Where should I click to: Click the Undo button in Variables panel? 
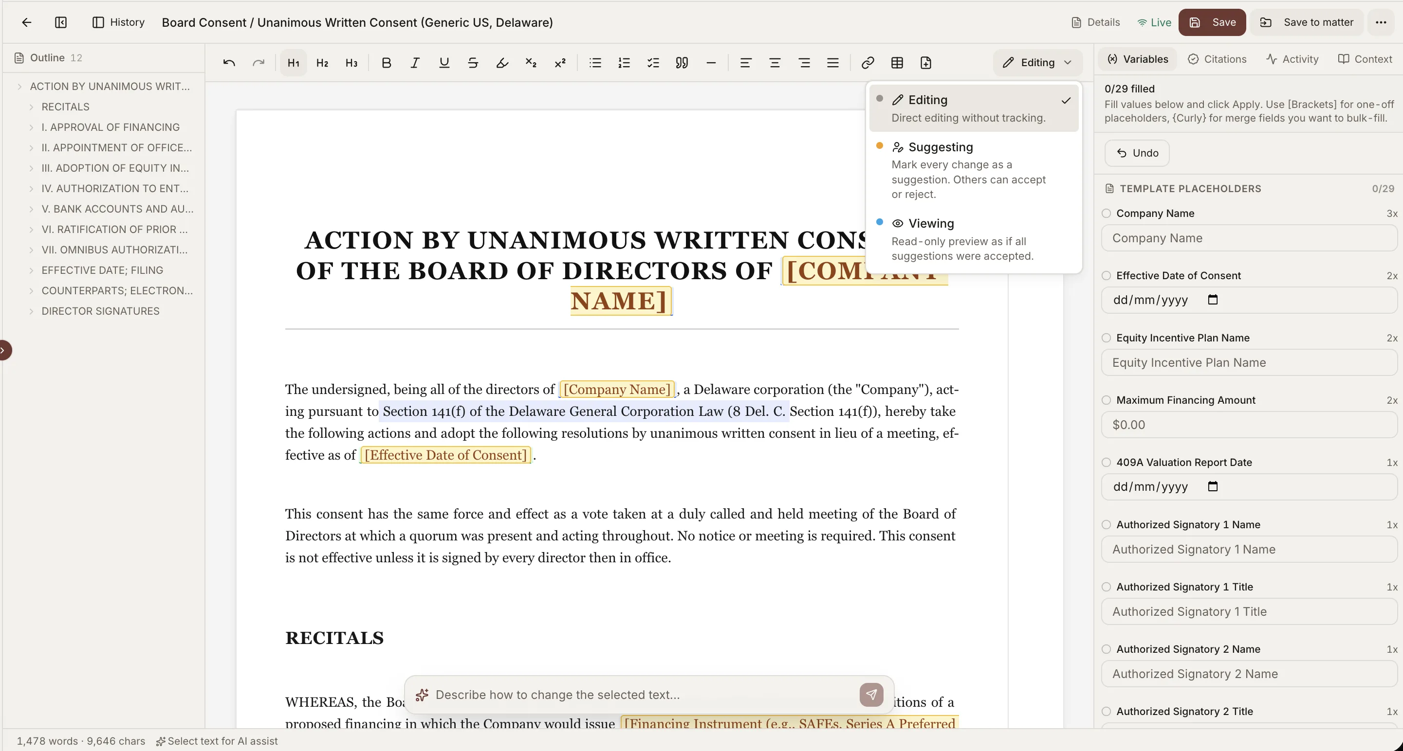pos(1137,153)
